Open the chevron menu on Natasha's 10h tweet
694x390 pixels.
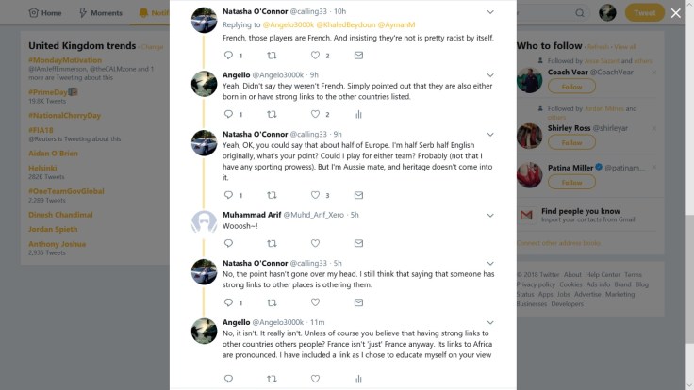[489, 11]
